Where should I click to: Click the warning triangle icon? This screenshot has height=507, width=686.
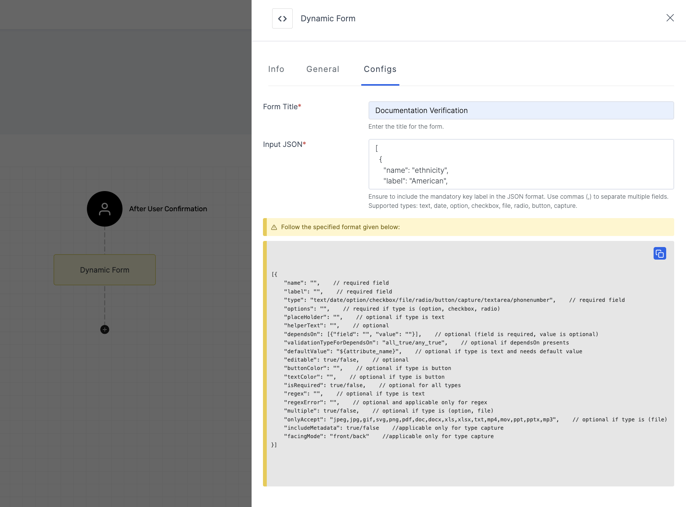[x=274, y=227]
